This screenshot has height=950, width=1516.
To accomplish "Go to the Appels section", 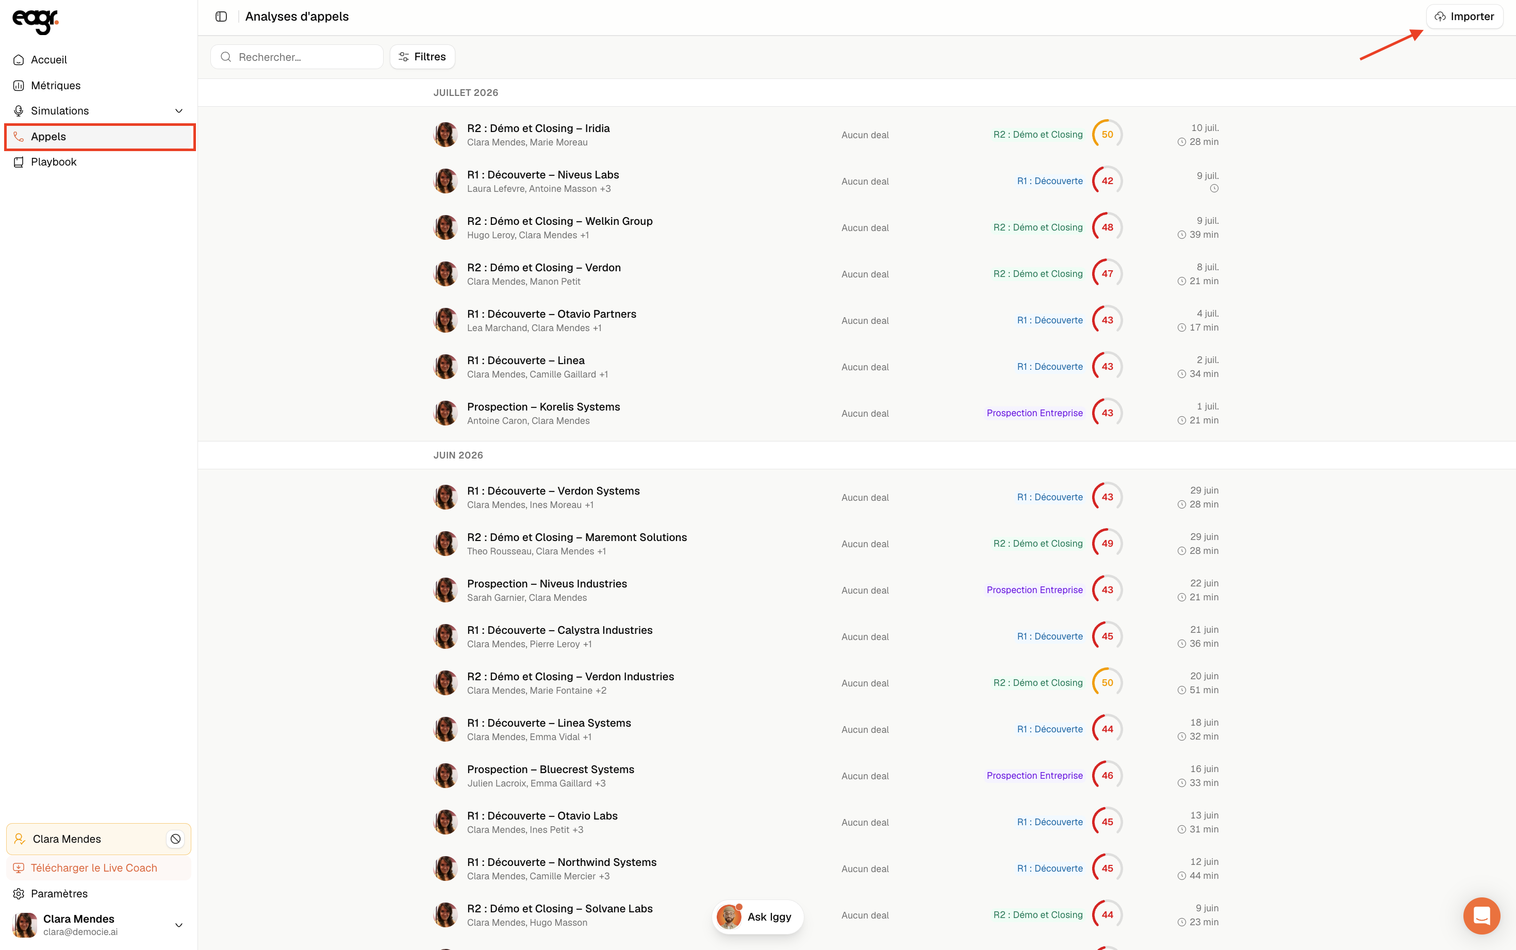I will (99, 136).
